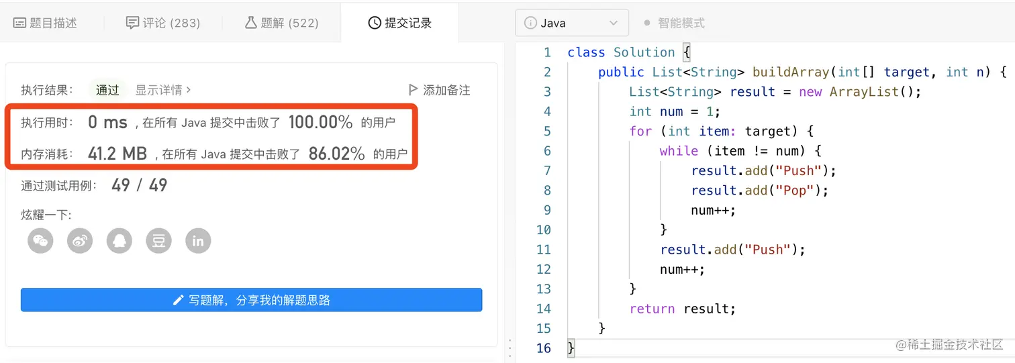1015x363 pixels.
Task: Open the 题解 (522) tab
Action: [x=281, y=23]
